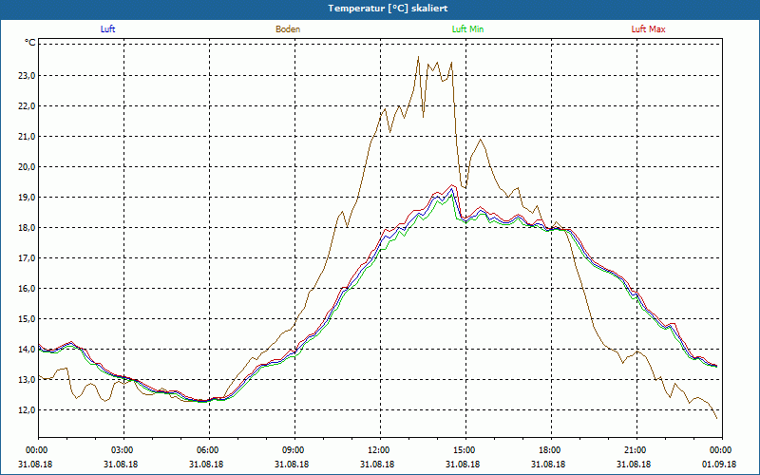Click the 18:00 time axis label
The image size is (760, 475).
(551, 450)
